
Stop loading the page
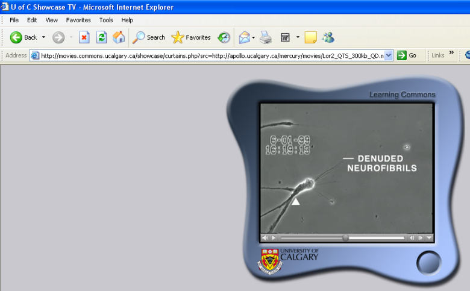coord(84,37)
